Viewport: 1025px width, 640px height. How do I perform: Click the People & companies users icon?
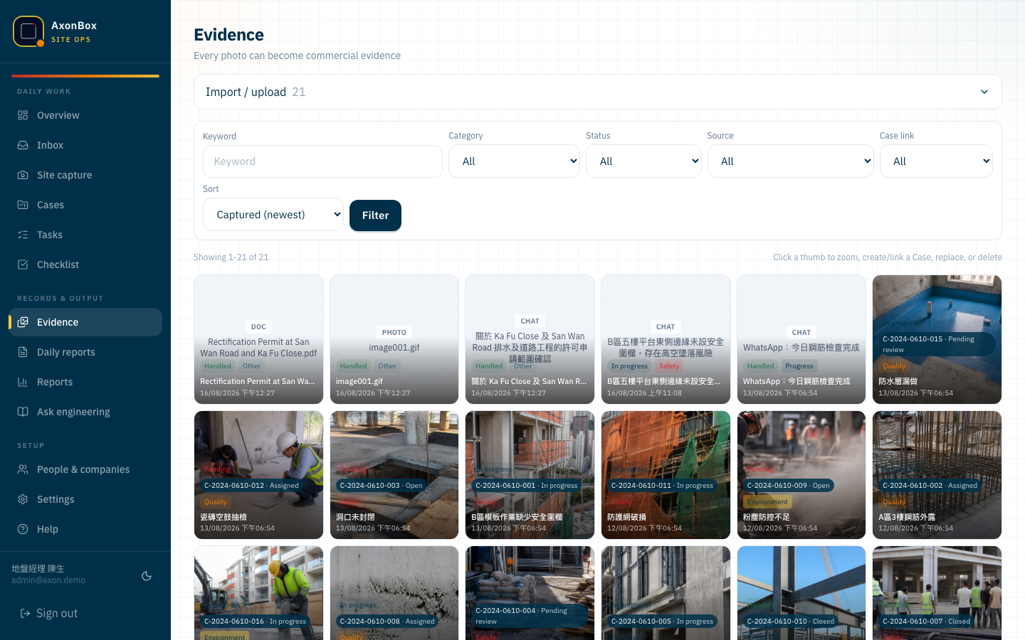(x=23, y=469)
